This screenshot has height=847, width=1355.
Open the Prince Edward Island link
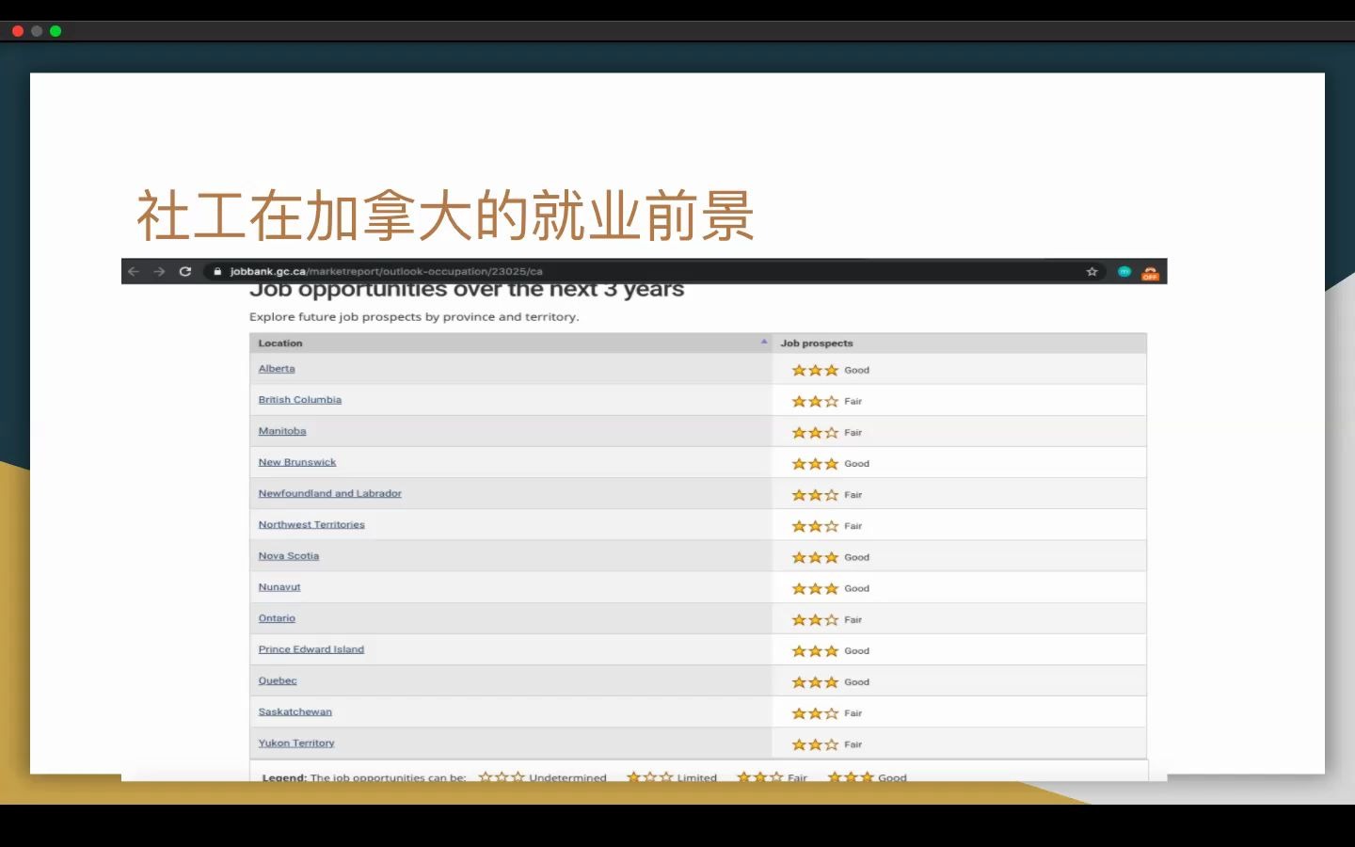311,649
